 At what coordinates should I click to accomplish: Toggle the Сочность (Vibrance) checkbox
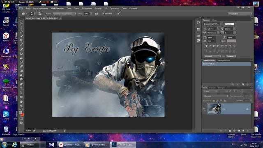coord(103,14)
